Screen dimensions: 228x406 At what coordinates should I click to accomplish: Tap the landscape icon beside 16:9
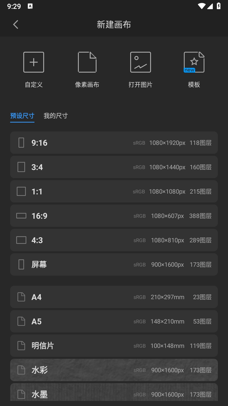21,216
